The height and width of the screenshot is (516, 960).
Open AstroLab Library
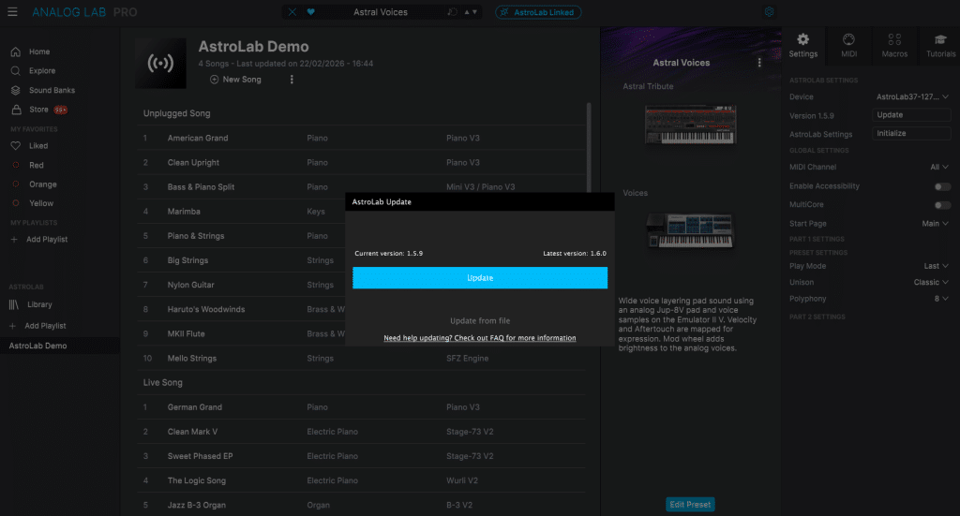(x=39, y=304)
